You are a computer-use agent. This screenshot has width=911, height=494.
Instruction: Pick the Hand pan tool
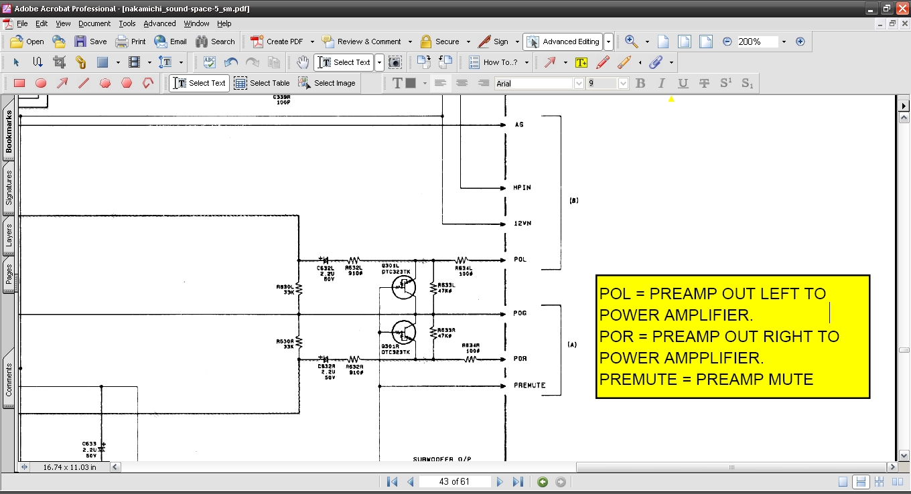click(x=303, y=62)
